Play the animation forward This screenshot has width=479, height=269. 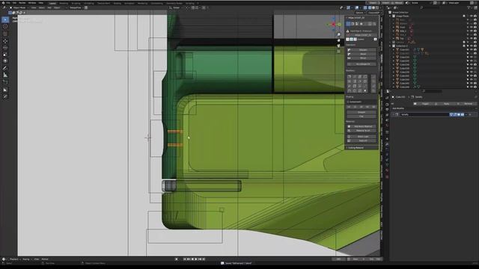tap(196, 259)
